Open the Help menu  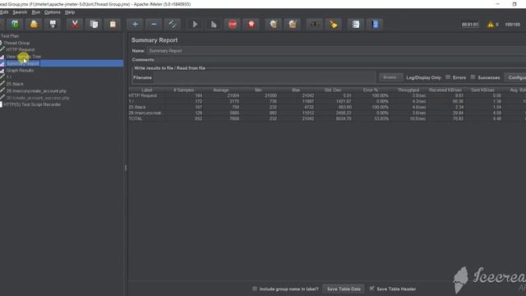pyautogui.click(x=70, y=12)
